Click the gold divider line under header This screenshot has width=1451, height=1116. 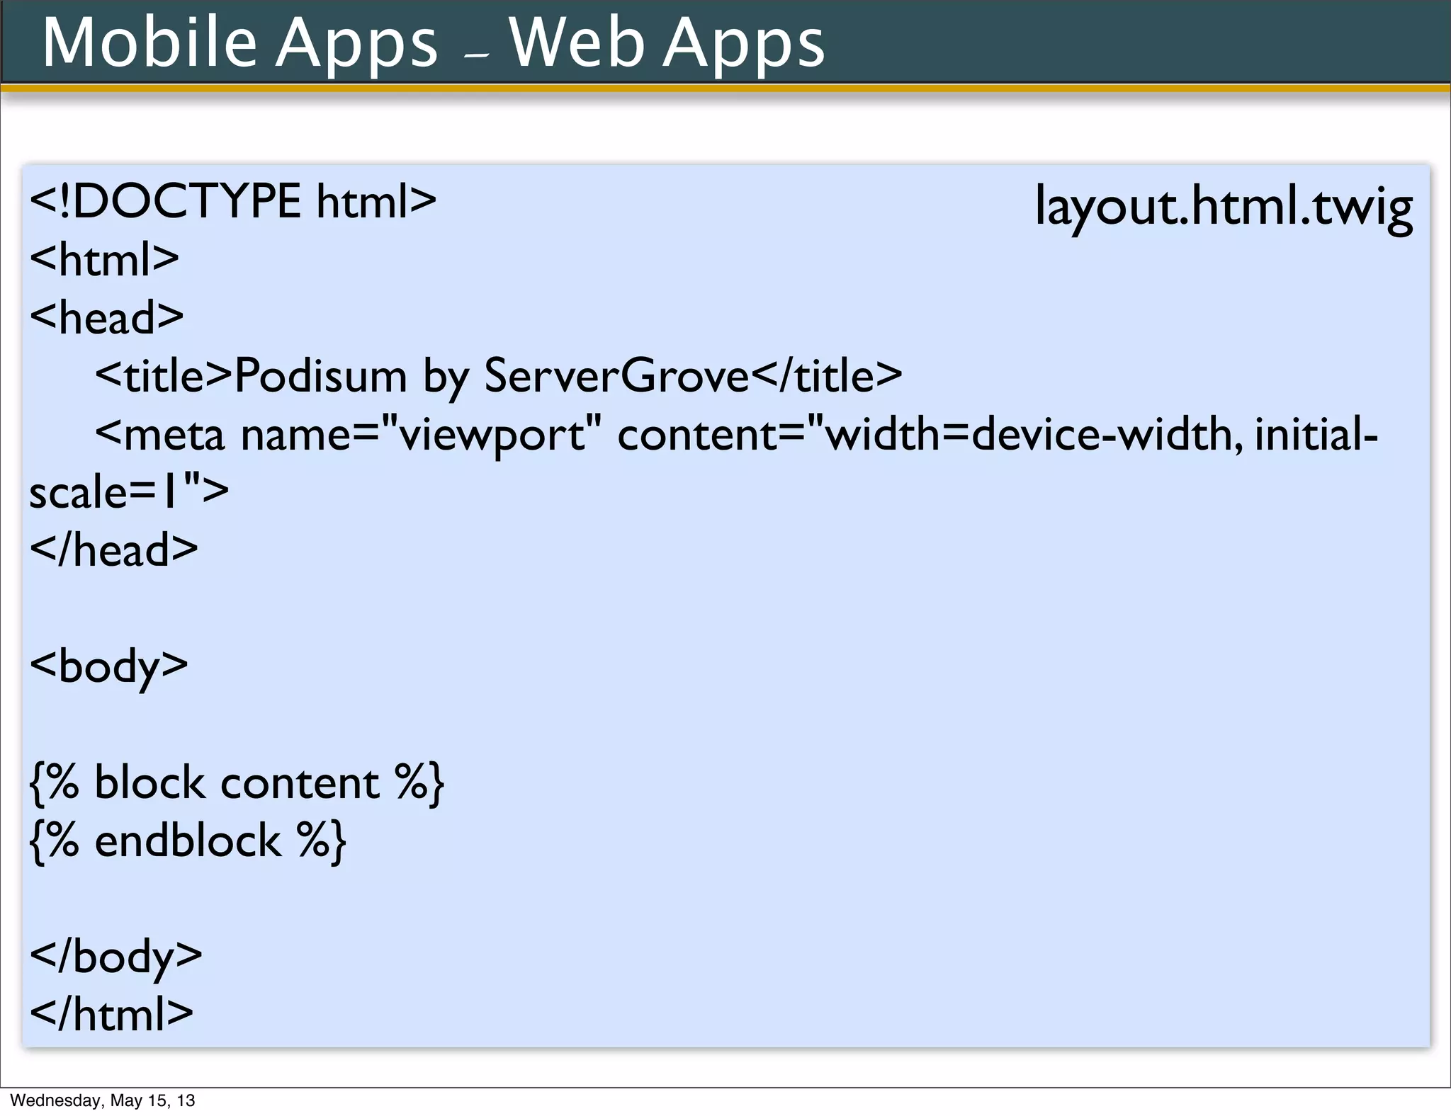(x=725, y=89)
